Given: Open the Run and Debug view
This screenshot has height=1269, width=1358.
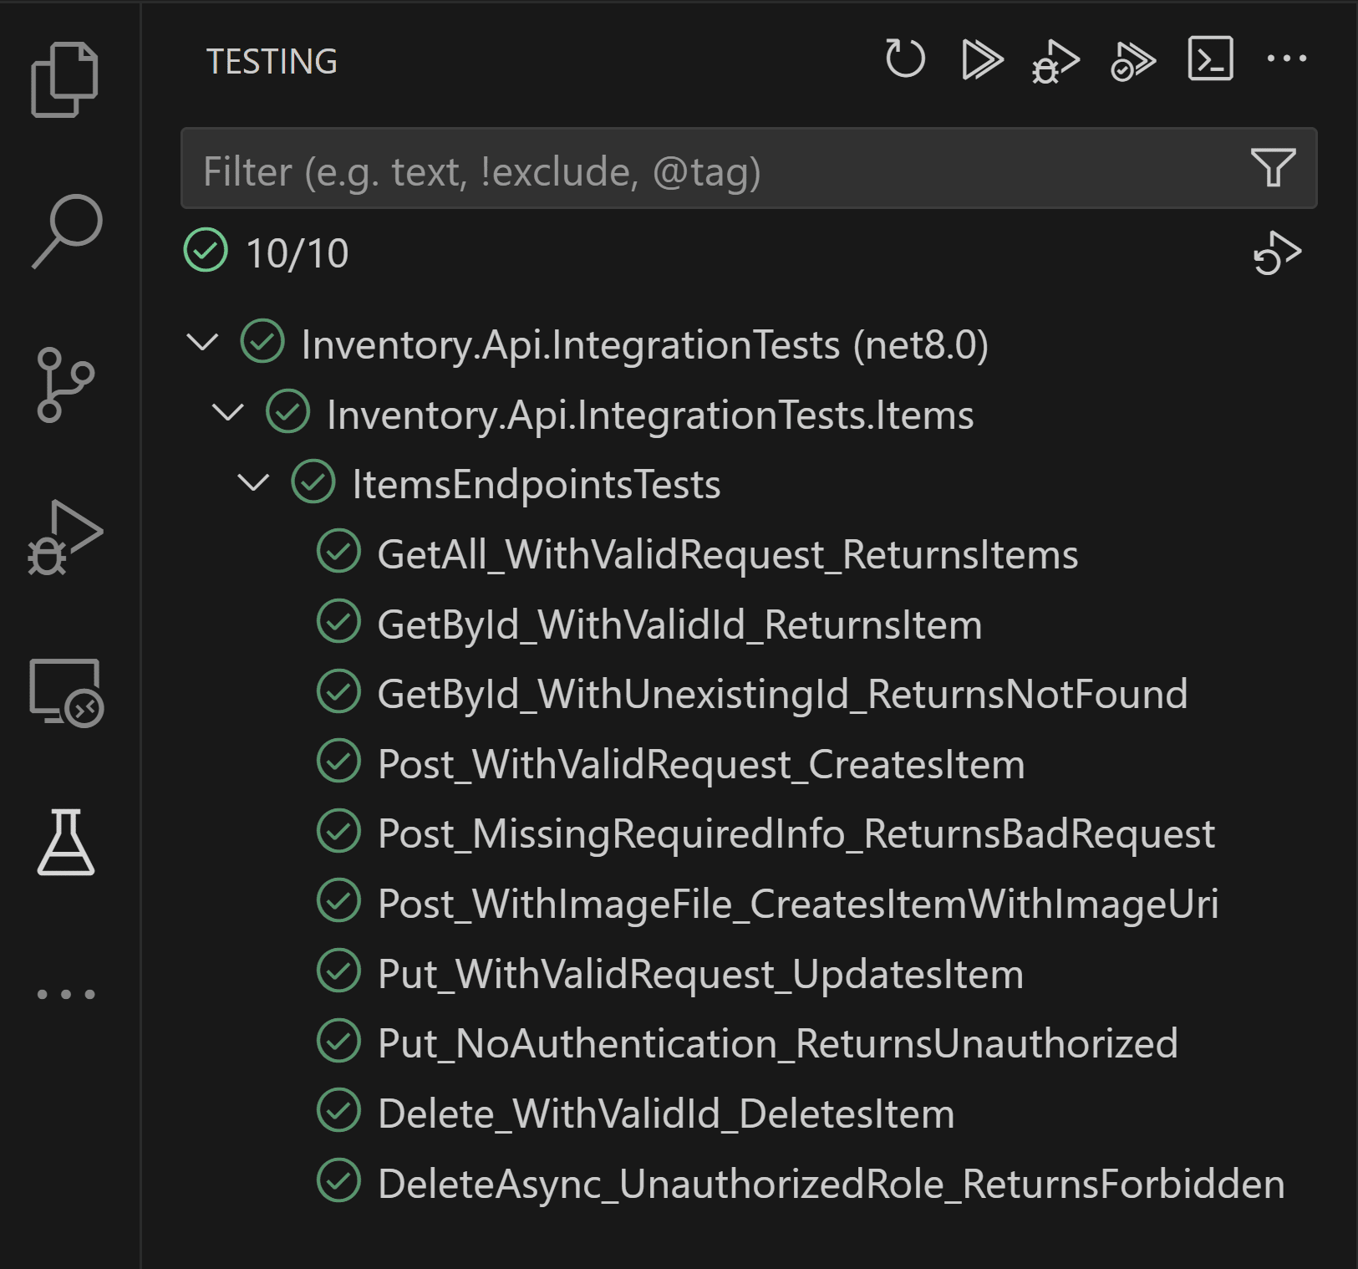Looking at the screenshot, I should click(65, 538).
